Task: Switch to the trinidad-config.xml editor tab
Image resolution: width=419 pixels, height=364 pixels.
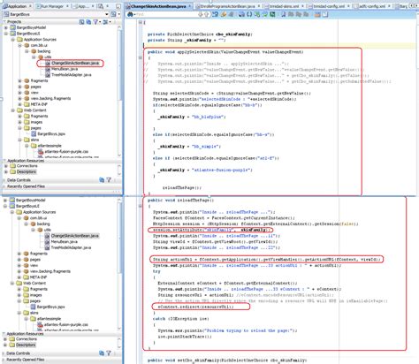Action: point(329,6)
